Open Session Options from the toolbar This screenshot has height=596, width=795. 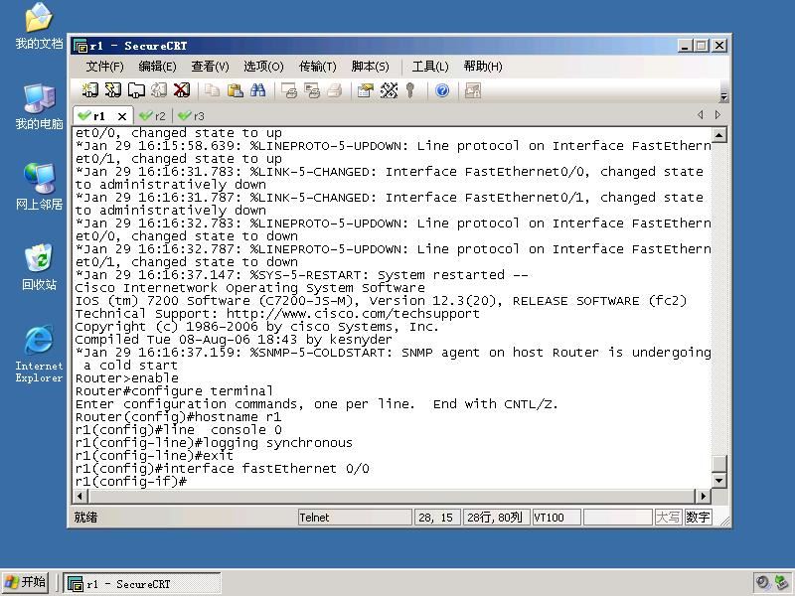point(365,90)
